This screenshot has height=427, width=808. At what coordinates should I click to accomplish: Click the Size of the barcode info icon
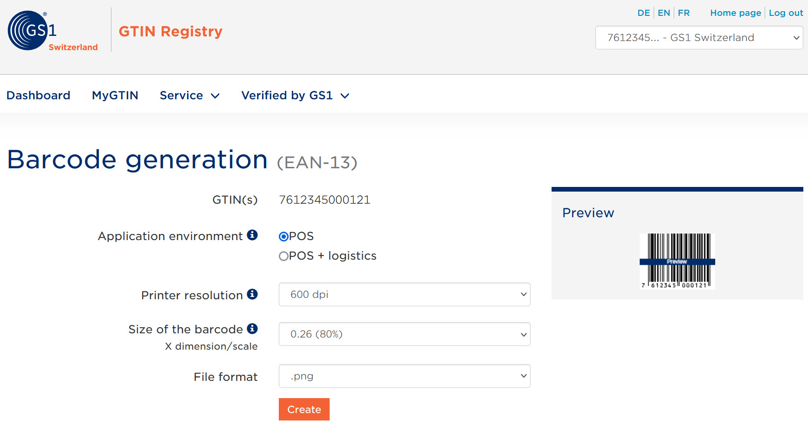pyautogui.click(x=253, y=329)
